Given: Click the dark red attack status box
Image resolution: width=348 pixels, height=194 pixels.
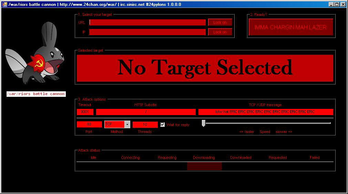Looking at the screenshot, I should 204,166.
